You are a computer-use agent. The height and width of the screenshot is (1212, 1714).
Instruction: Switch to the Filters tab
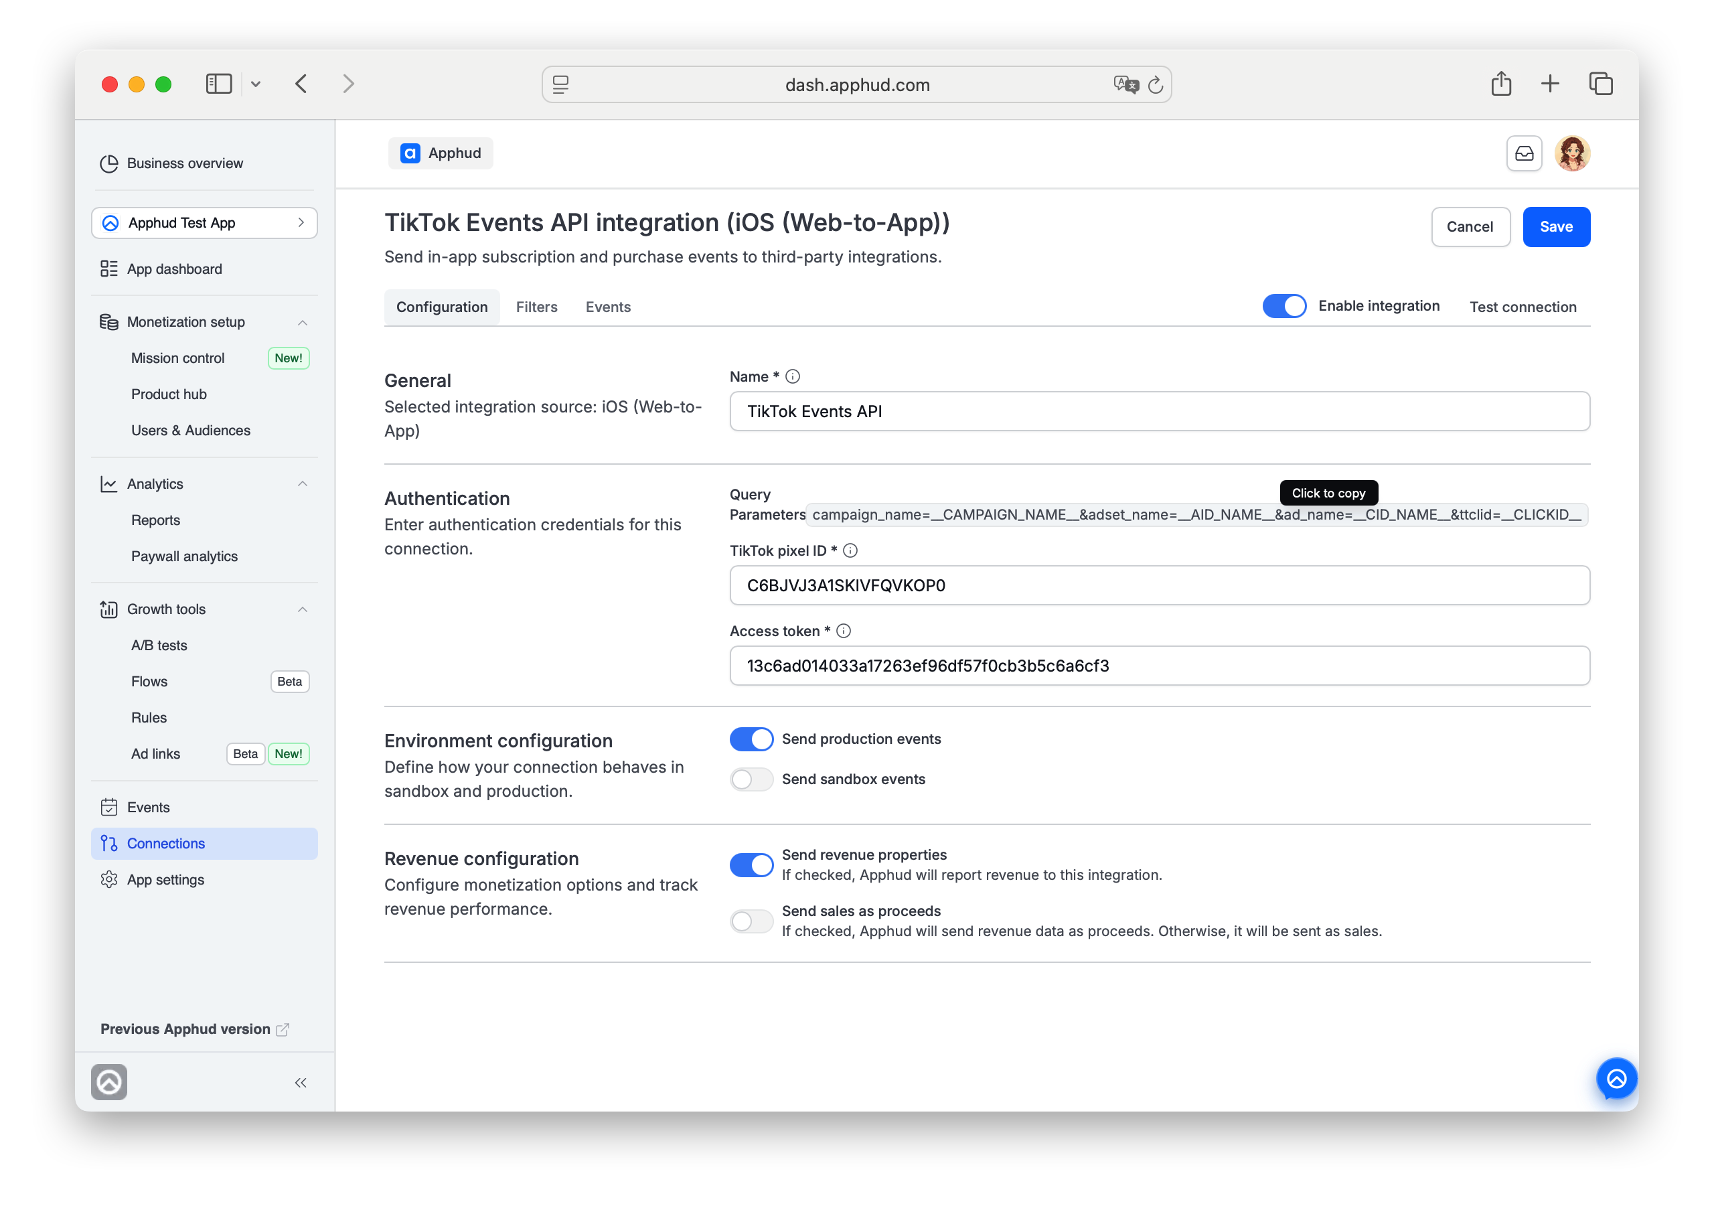point(537,307)
